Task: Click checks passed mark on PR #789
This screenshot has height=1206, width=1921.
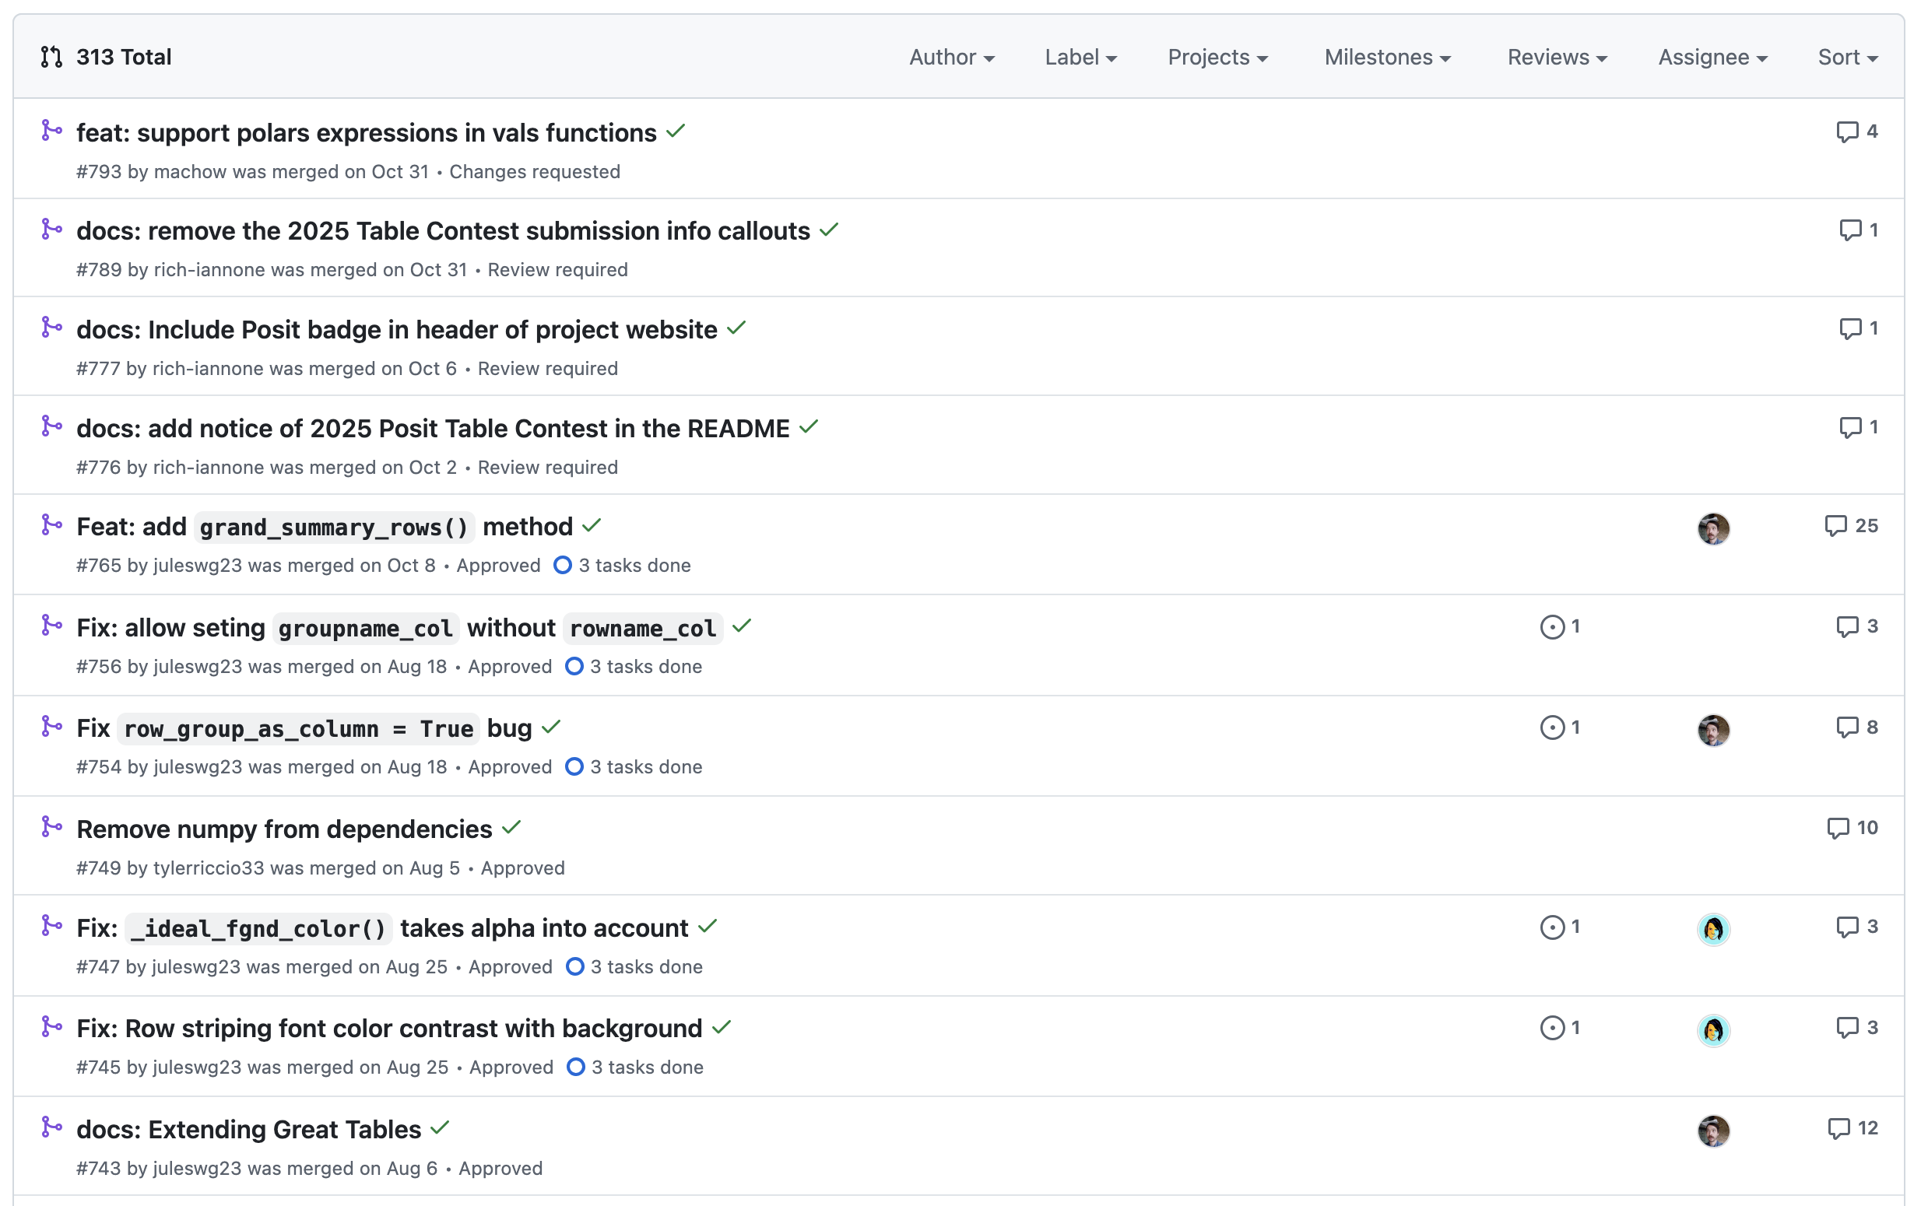Action: (x=829, y=230)
